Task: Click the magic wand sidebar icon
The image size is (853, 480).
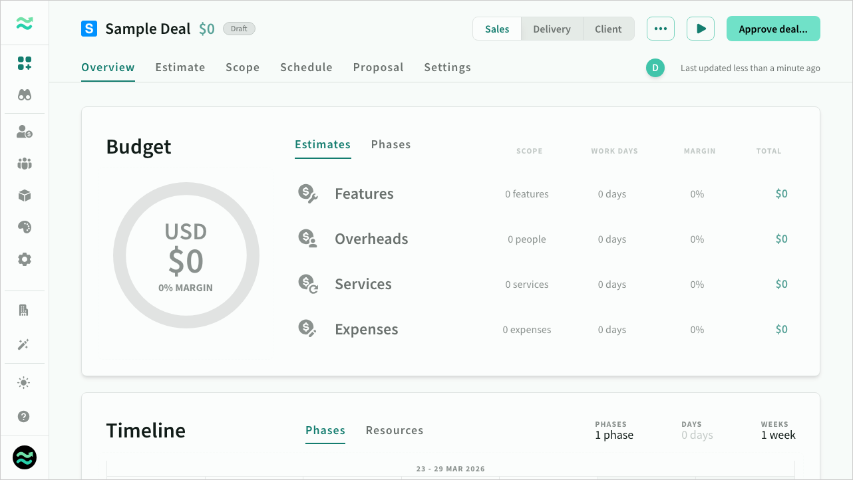Action: (x=25, y=344)
